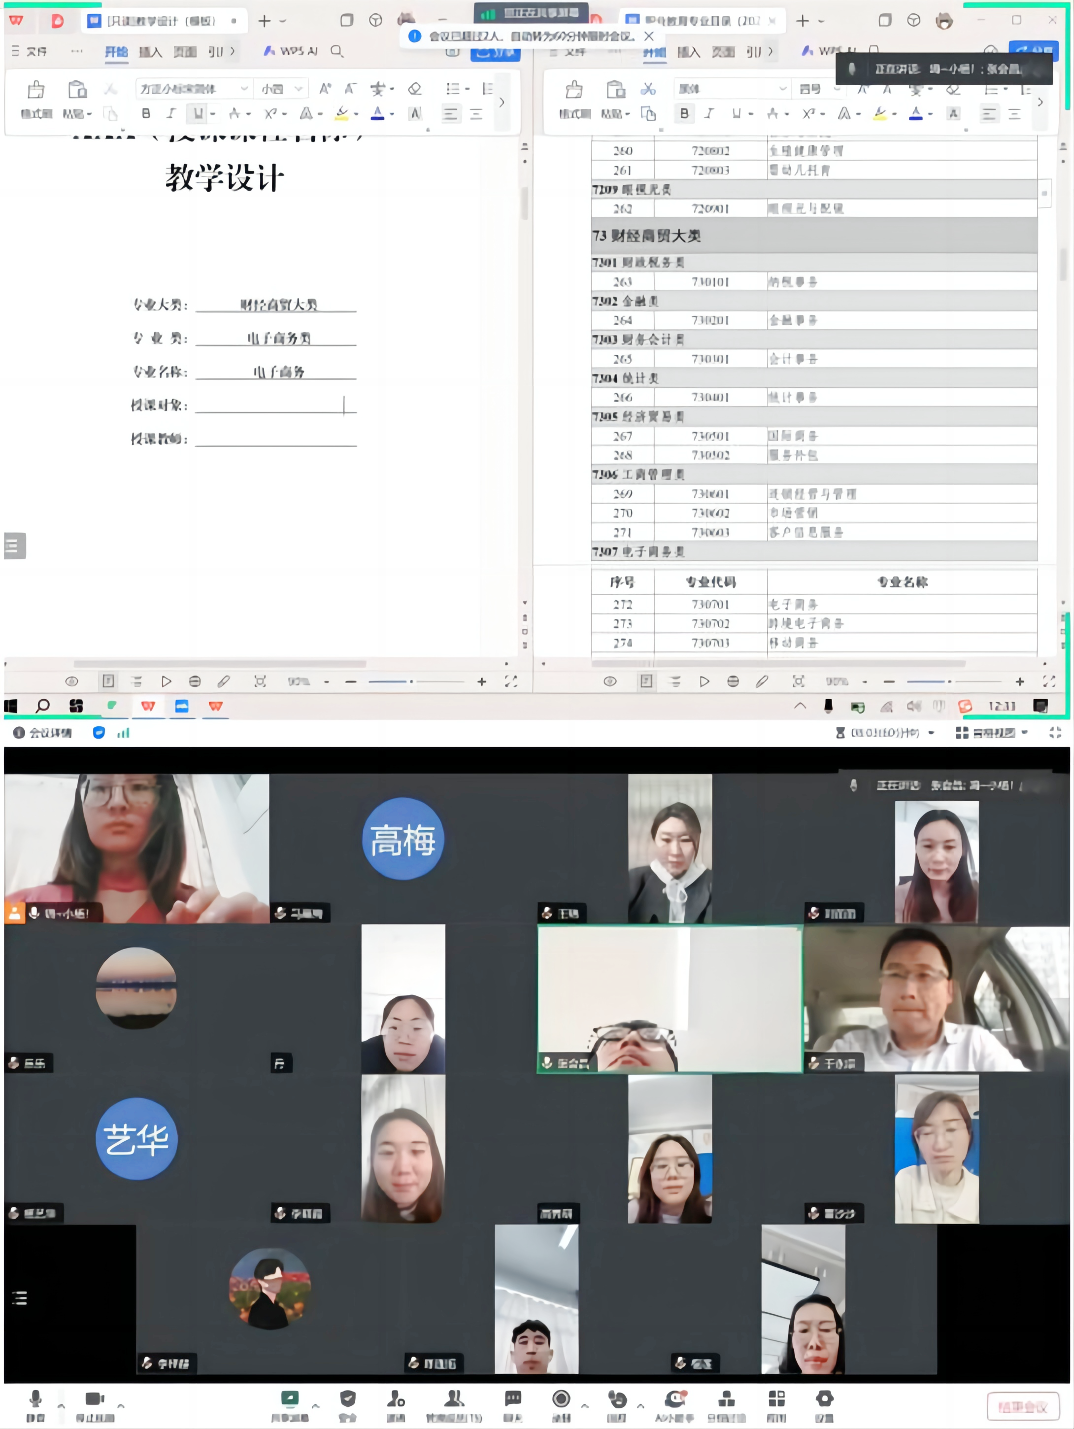
Task: Open meeting Settings gear
Action: [824, 1406]
